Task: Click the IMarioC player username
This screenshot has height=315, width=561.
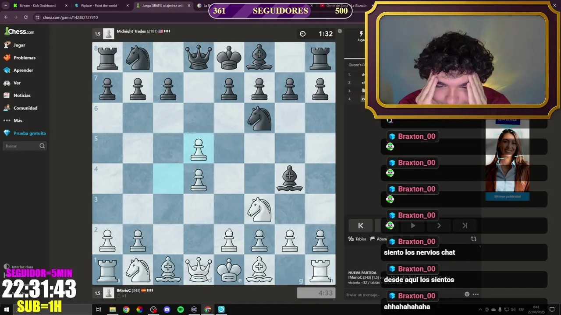Action: [124, 290]
